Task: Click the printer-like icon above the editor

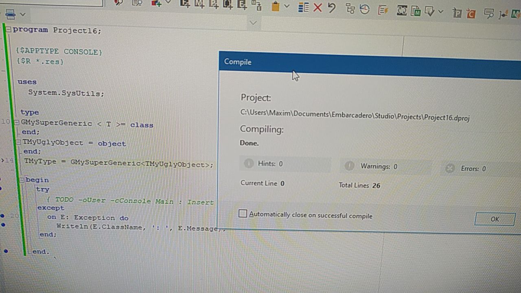Action: pos(11,14)
